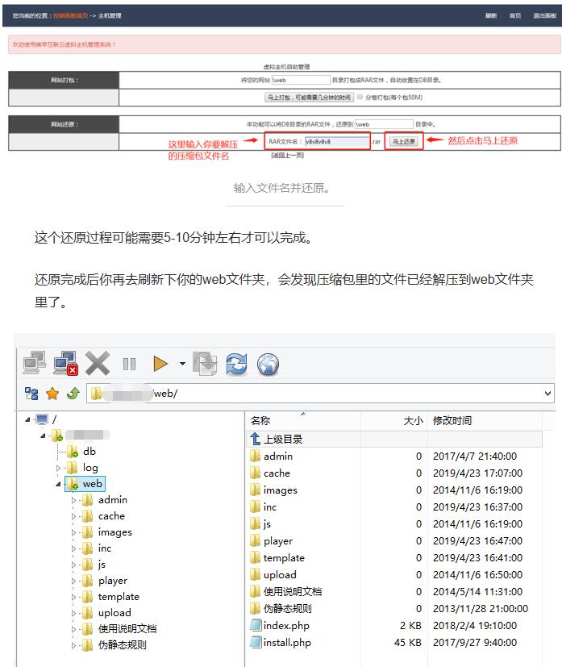Click the connect to server icon

pos(34,363)
